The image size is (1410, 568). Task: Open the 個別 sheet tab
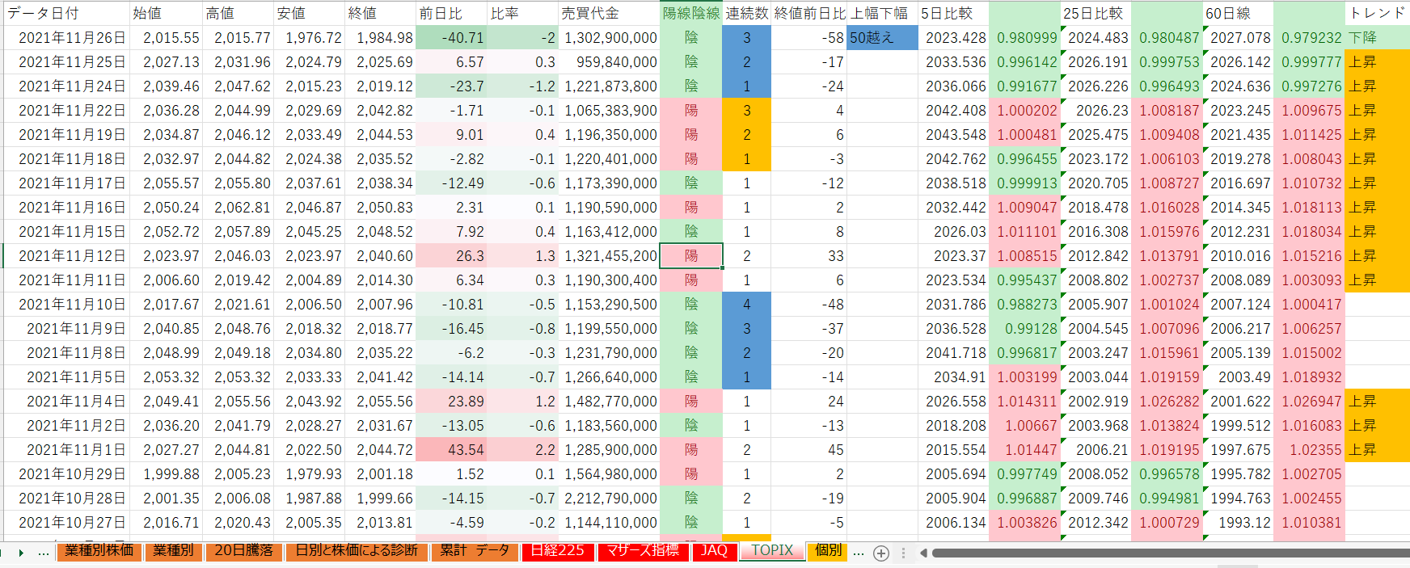(828, 551)
